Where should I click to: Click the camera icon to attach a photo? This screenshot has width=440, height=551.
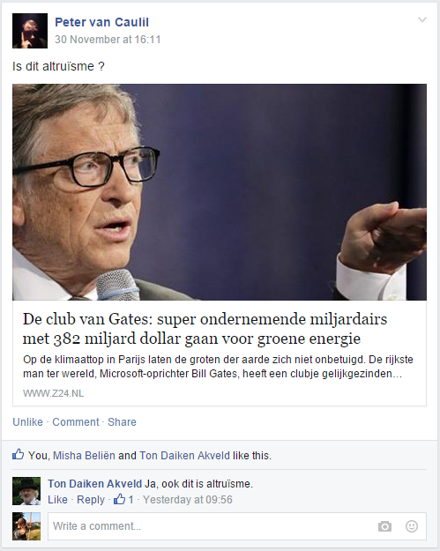point(384,526)
